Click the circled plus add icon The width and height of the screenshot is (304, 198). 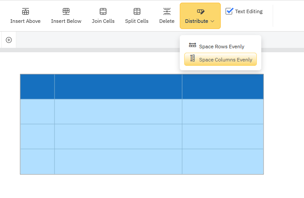(x=8, y=40)
